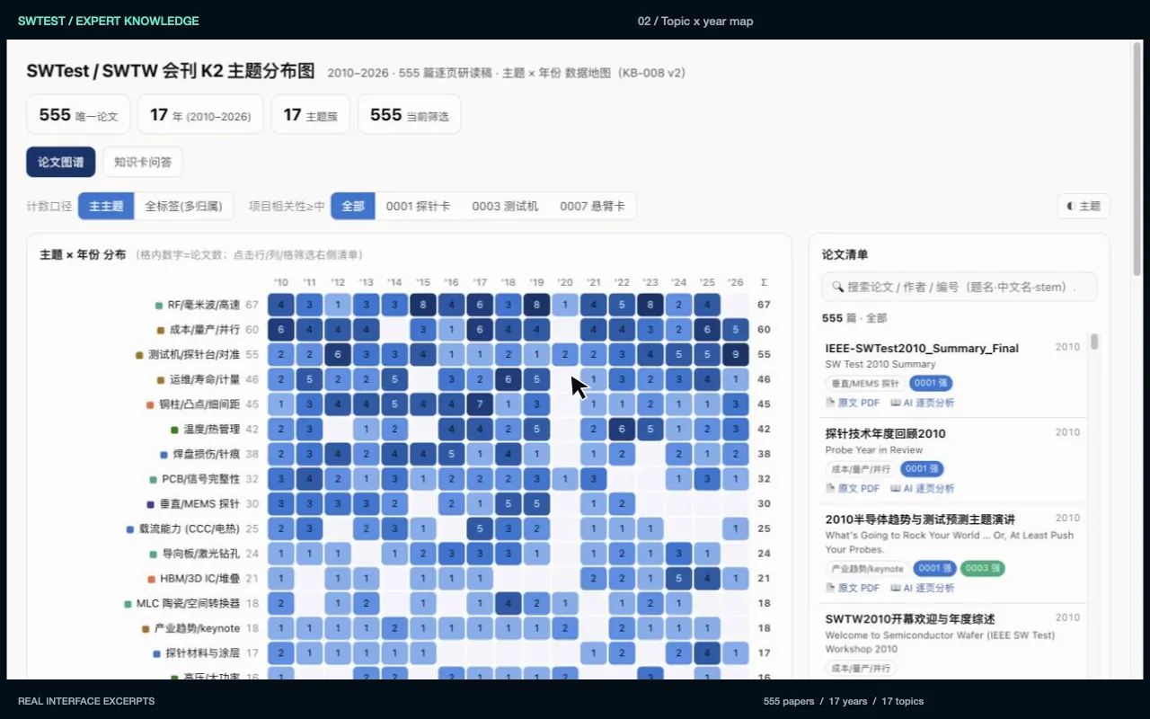
Task: Click the color marker beside RF/毫米波/高速
Action: tap(159, 306)
